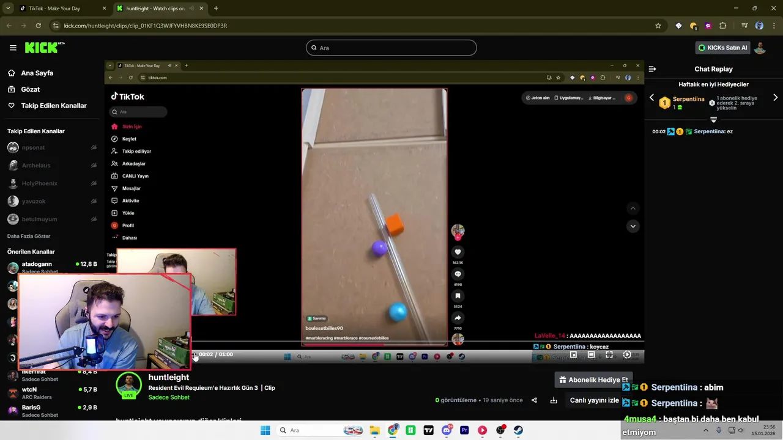
Task: Close the TikTok tab
Action: coord(104,9)
